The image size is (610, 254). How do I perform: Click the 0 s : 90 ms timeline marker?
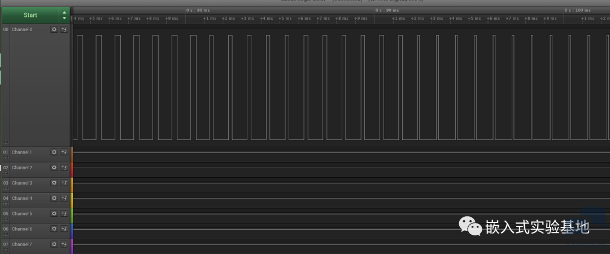point(387,10)
